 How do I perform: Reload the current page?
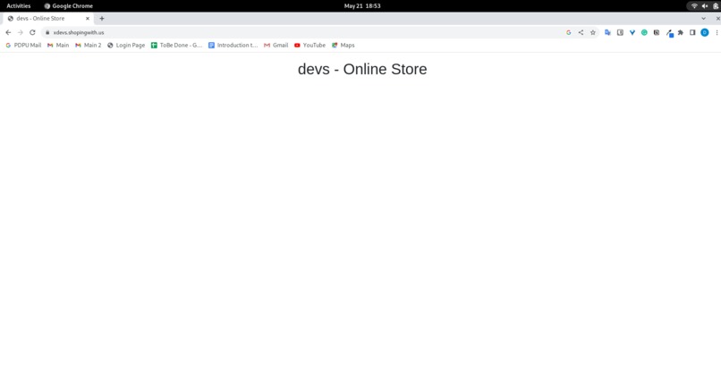pyautogui.click(x=32, y=32)
